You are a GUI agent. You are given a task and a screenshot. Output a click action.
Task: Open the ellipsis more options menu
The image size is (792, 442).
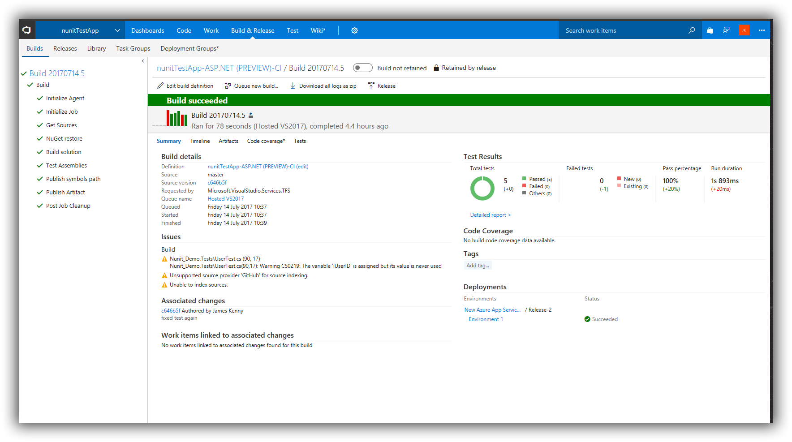point(762,30)
